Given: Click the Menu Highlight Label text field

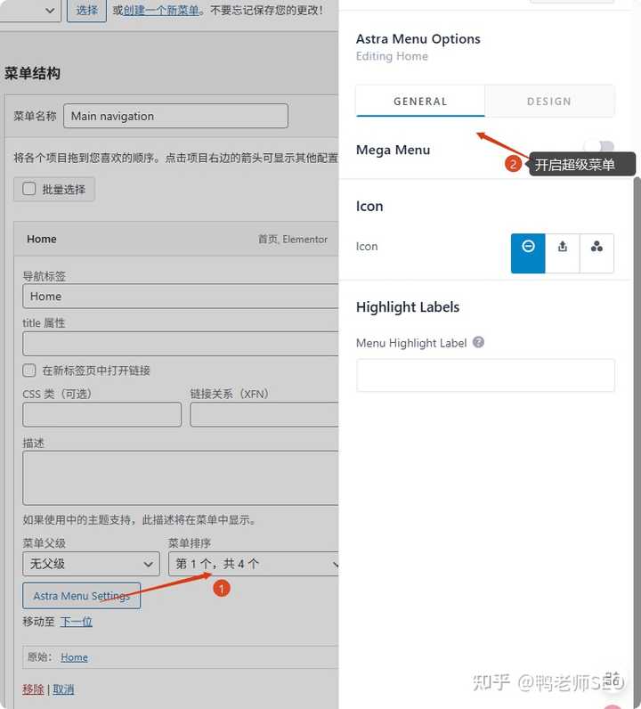Looking at the screenshot, I should (x=485, y=376).
